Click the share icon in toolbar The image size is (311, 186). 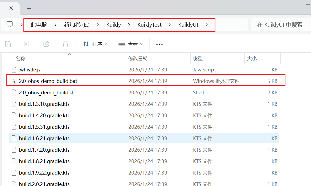(46, 44)
